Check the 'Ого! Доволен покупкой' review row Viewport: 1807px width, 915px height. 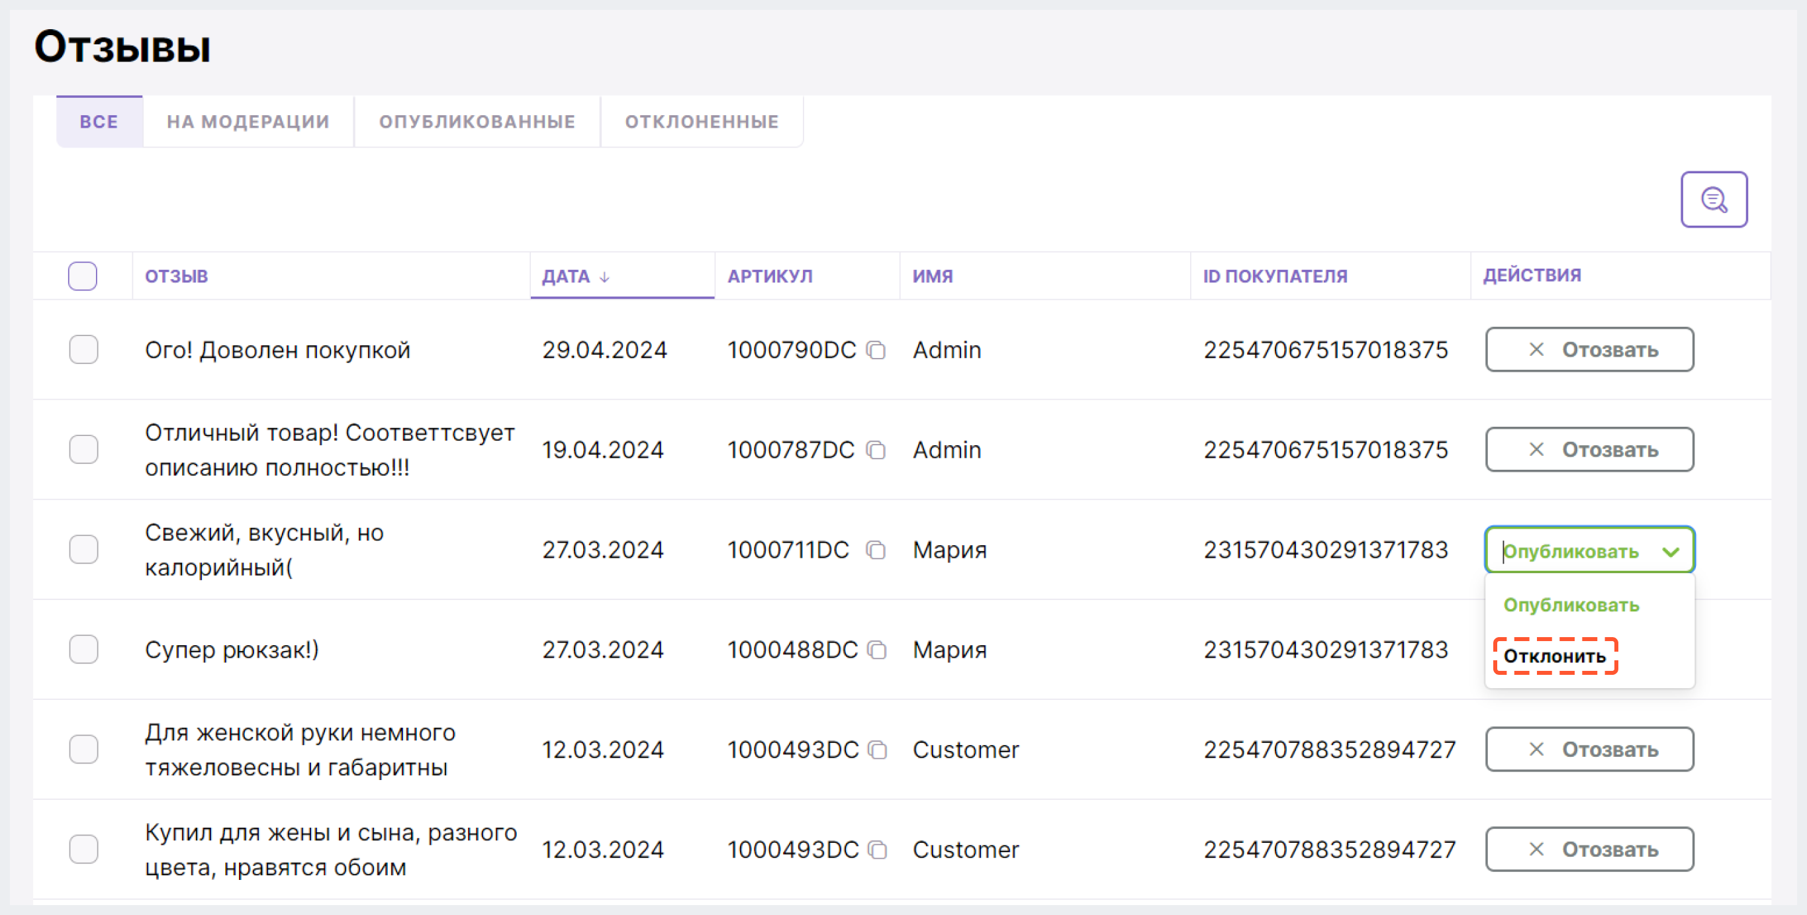click(x=83, y=350)
